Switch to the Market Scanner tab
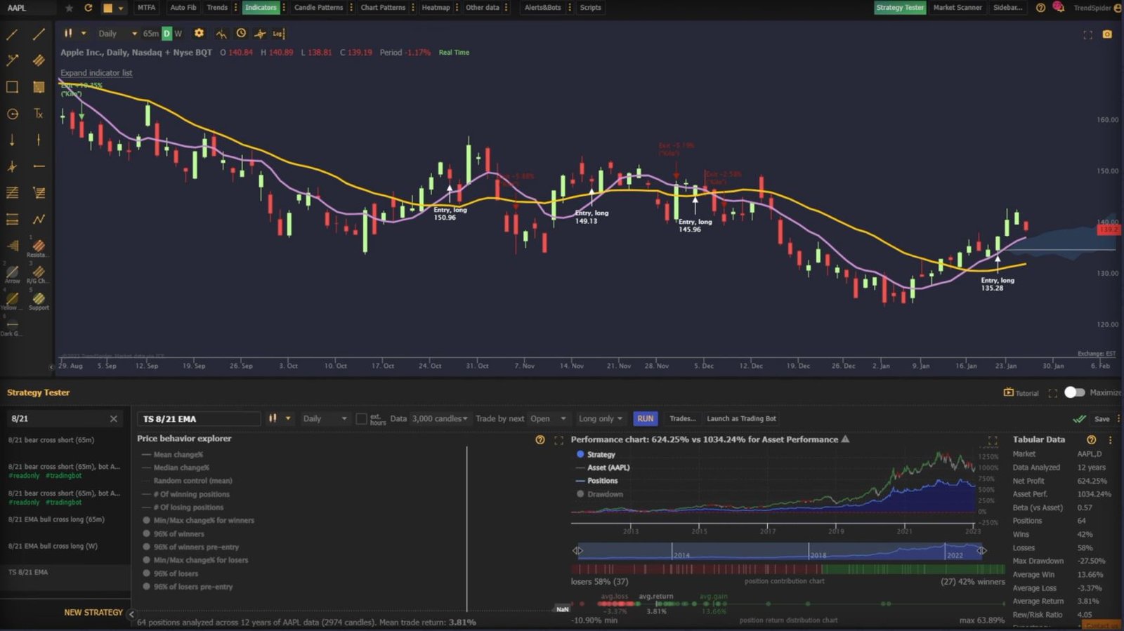 [x=958, y=8]
